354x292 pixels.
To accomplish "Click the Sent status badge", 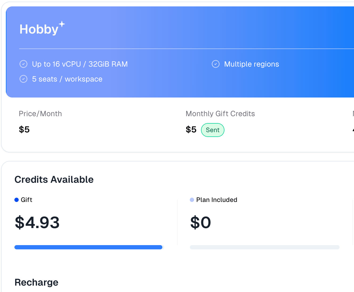I will 213,130.
